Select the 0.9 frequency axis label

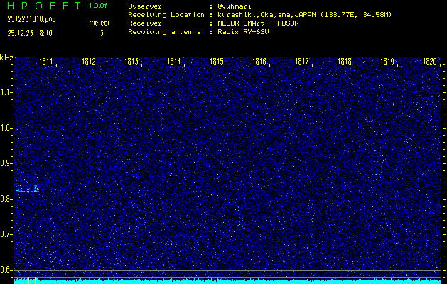[x=6, y=163]
